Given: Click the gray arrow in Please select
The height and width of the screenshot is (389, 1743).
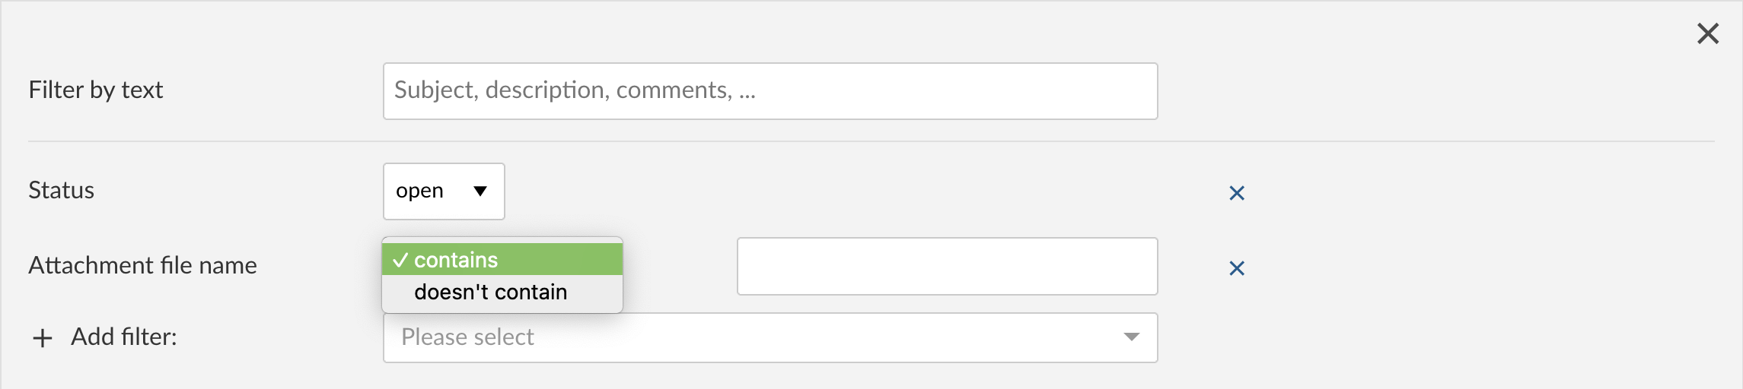Looking at the screenshot, I should click(1131, 337).
